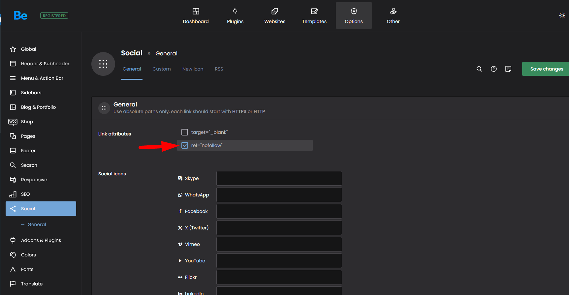Click the WhatsApp URL field
This screenshot has width=569, height=295.
pyautogui.click(x=279, y=195)
